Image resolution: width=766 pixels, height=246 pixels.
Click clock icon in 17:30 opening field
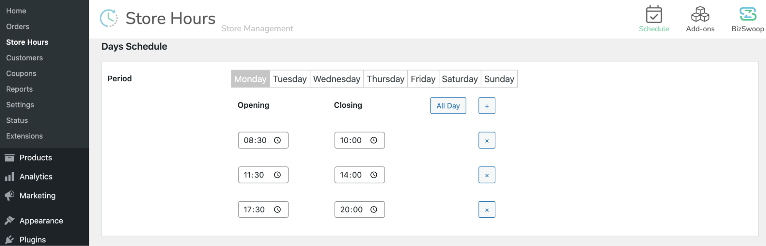click(x=277, y=210)
